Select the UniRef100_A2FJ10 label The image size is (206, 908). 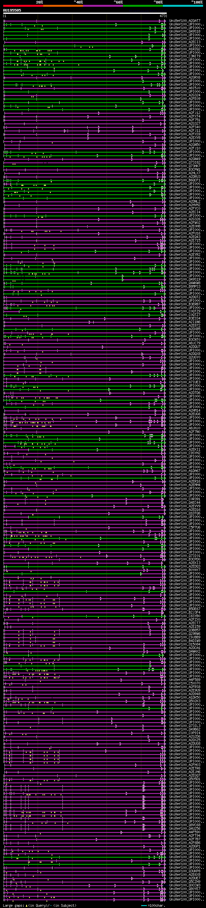click(x=185, y=148)
